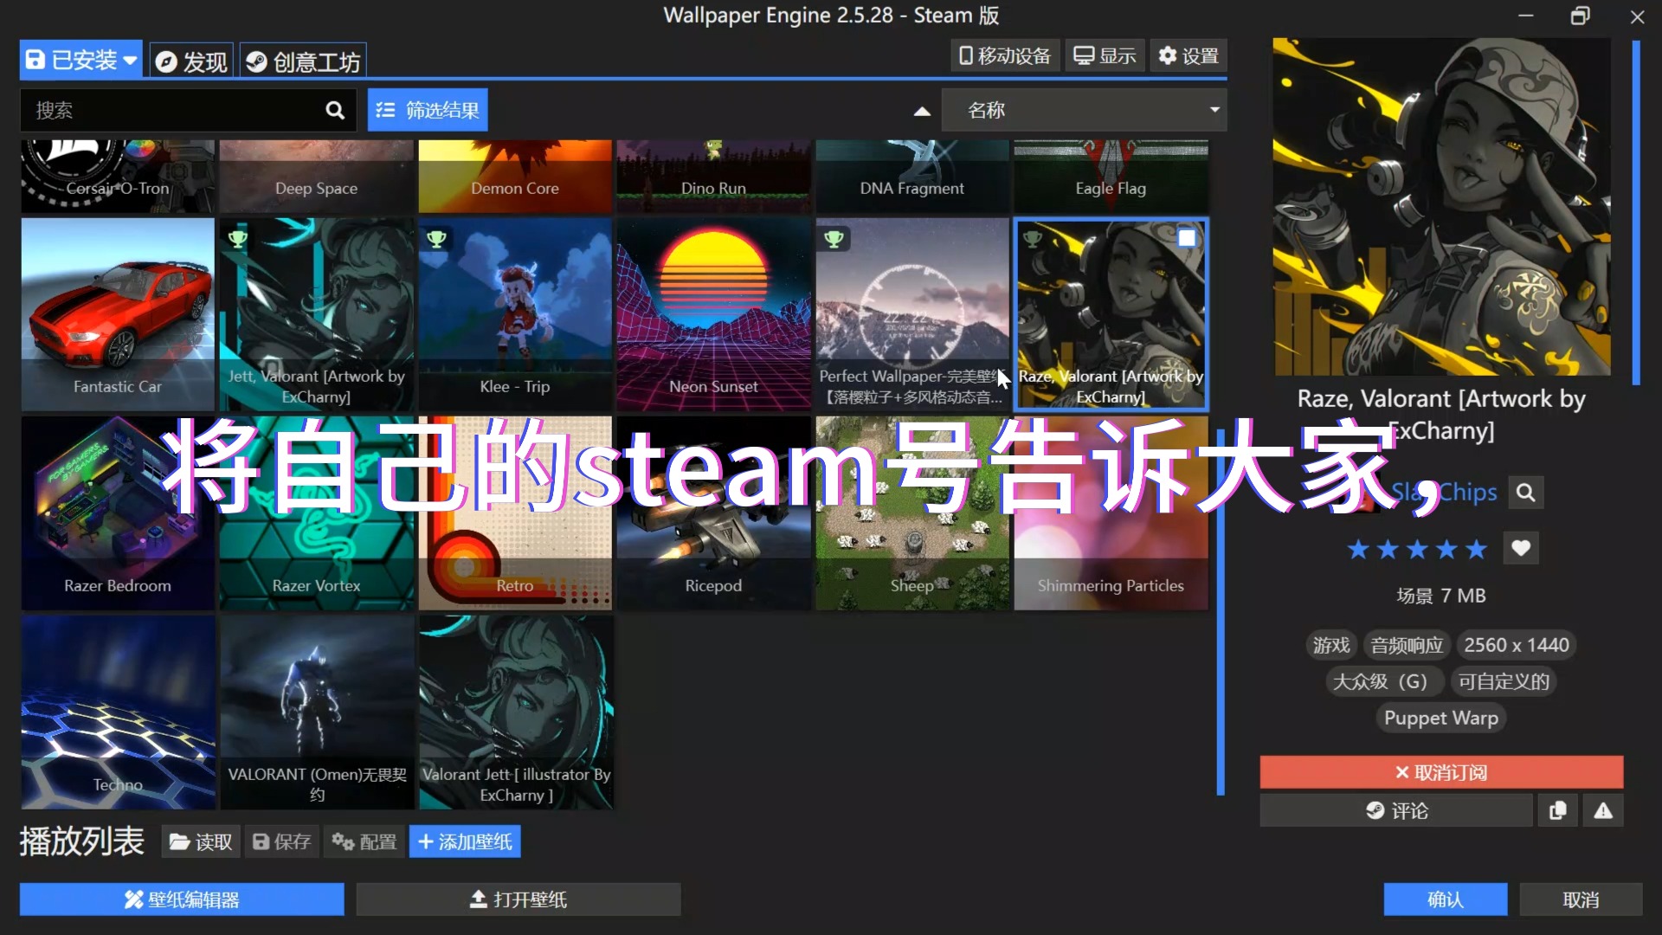Image resolution: width=1662 pixels, height=935 pixels.
Task: Select Fantastic Car wallpaper thumbnail
Action: tap(118, 314)
